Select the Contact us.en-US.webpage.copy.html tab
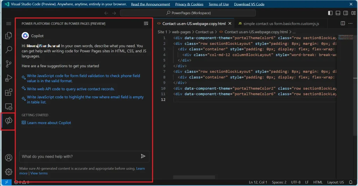Image resolution: width=358 pixels, height=186 pixels. (x=194, y=24)
